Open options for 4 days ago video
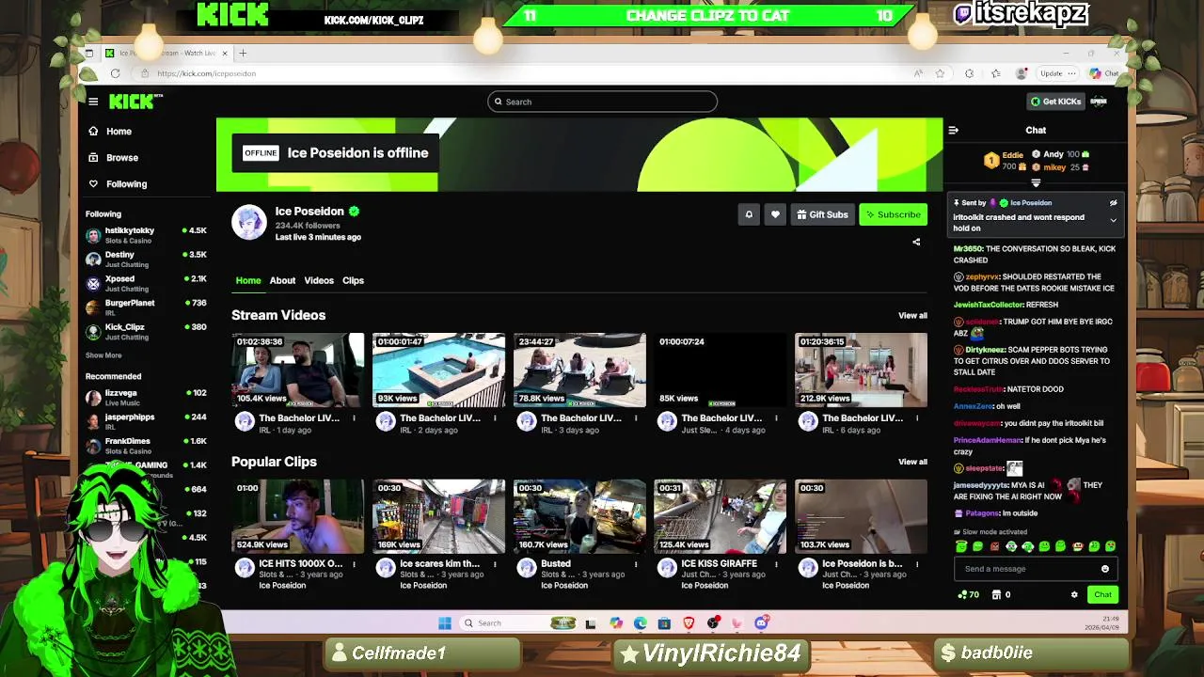1204x677 pixels. pyautogui.click(x=776, y=418)
